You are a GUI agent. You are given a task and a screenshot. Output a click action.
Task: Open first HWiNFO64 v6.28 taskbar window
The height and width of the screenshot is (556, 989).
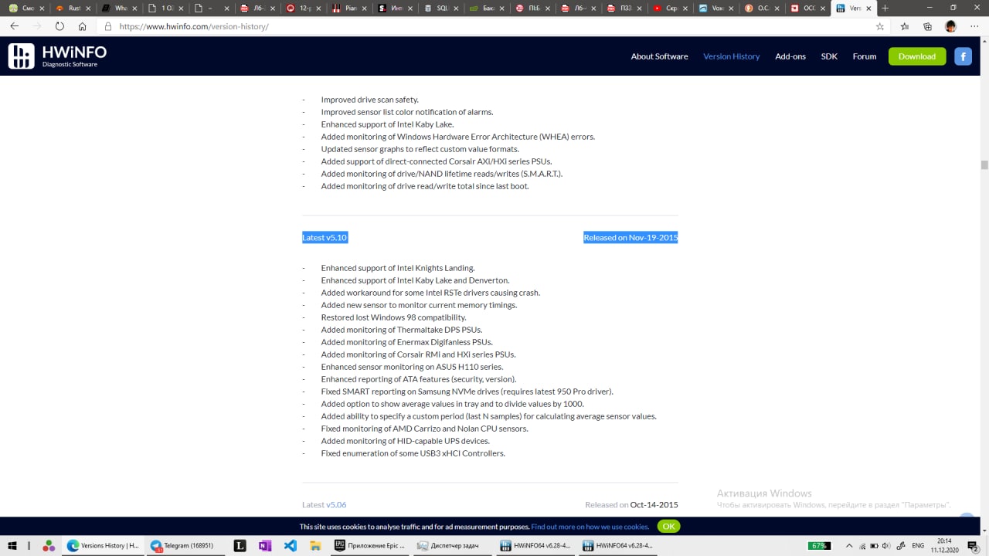(x=535, y=545)
